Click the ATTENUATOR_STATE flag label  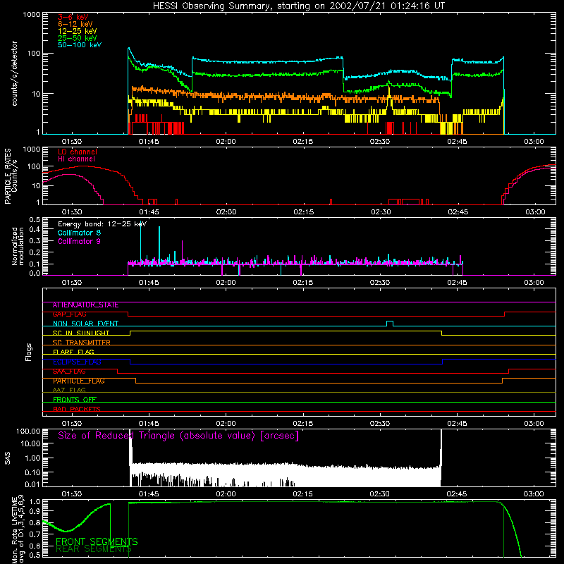[x=85, y=305]
